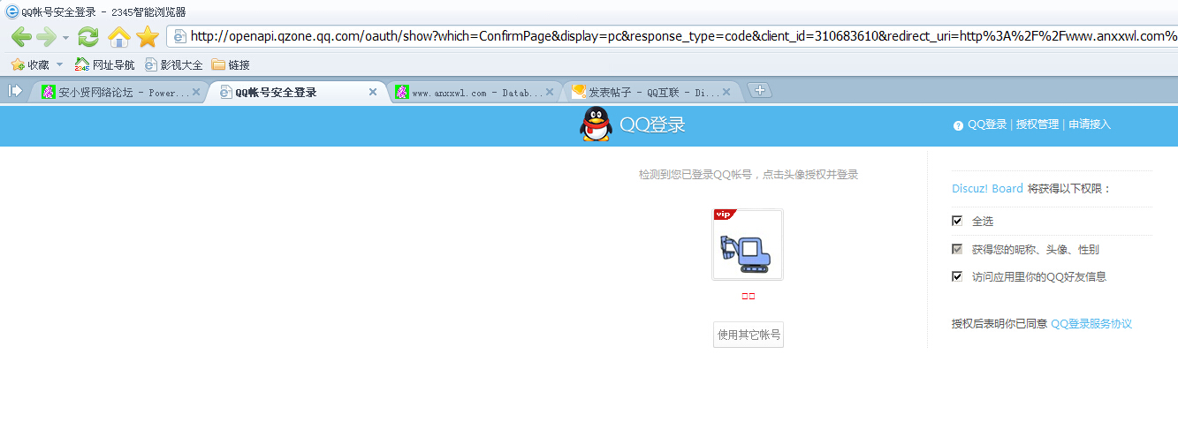This screenshot has width=1178, height=422.
Task: Go back with the green back arrow
Action: 21,36
